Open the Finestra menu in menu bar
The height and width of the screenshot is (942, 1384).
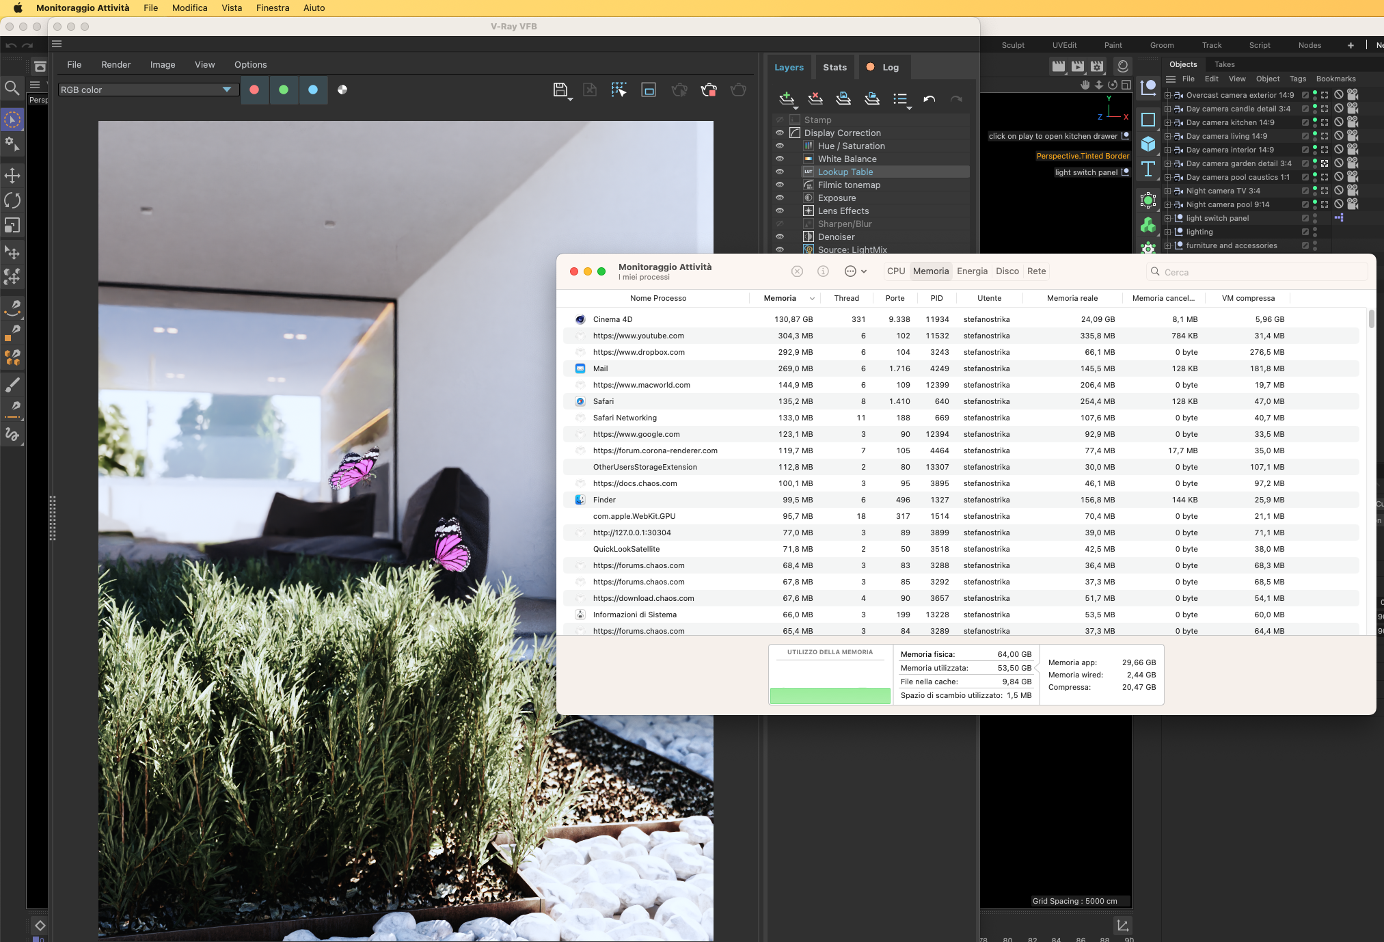(x=272, y=8)
